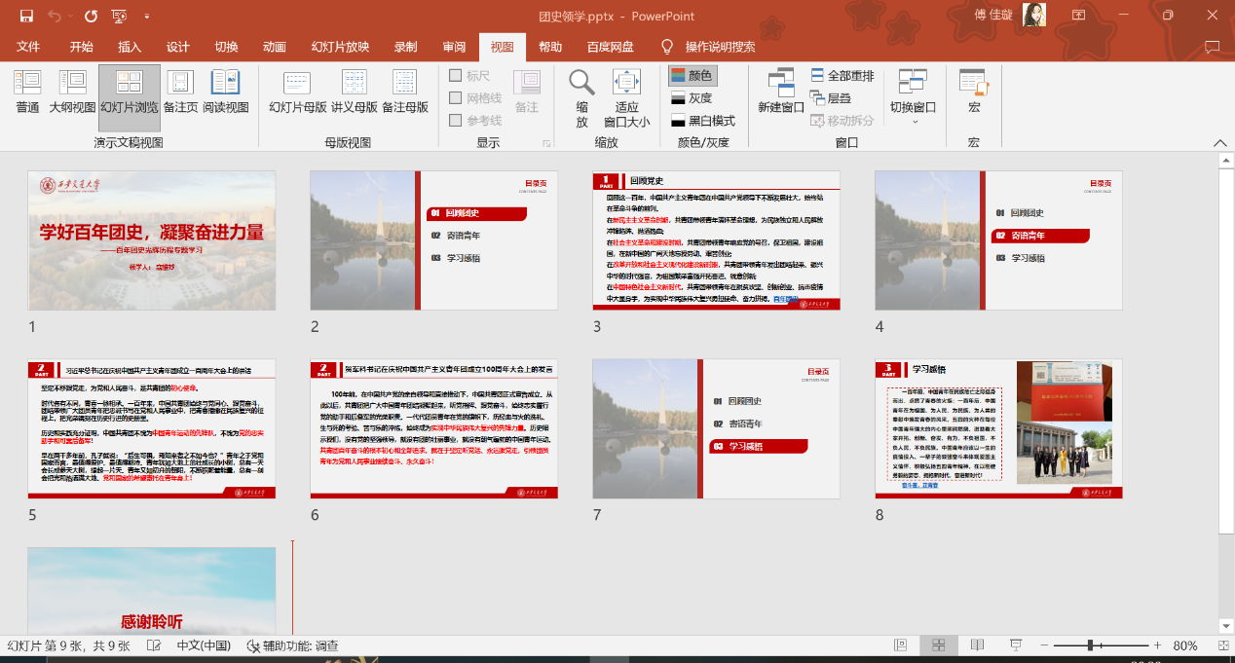Enable the Ruler (标尺) checkbox

pyautogui.click(x=456, y=76)
